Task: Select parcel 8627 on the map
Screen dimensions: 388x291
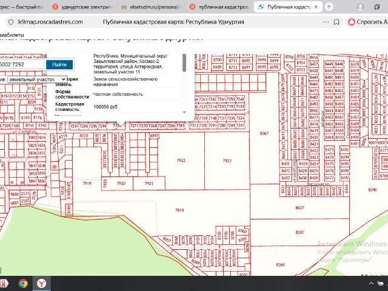Action: coord(299,207)
